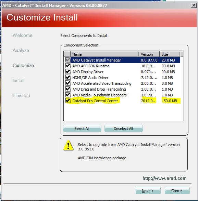Sort components by the Name column header
Screen dimensions: 198x201
pos(104,54)
